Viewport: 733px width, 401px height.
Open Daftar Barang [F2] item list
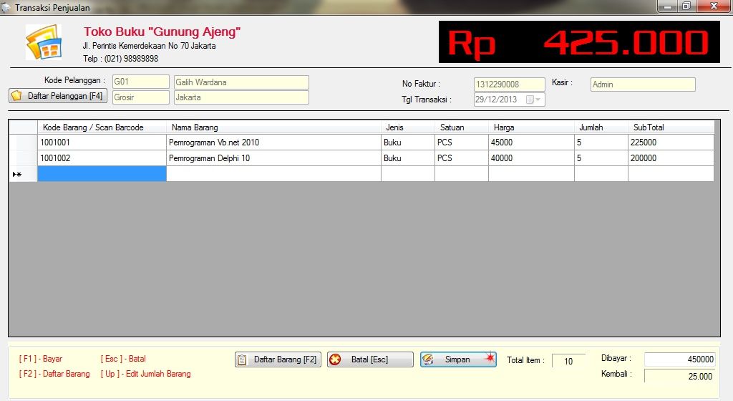[x=278, y=359]
